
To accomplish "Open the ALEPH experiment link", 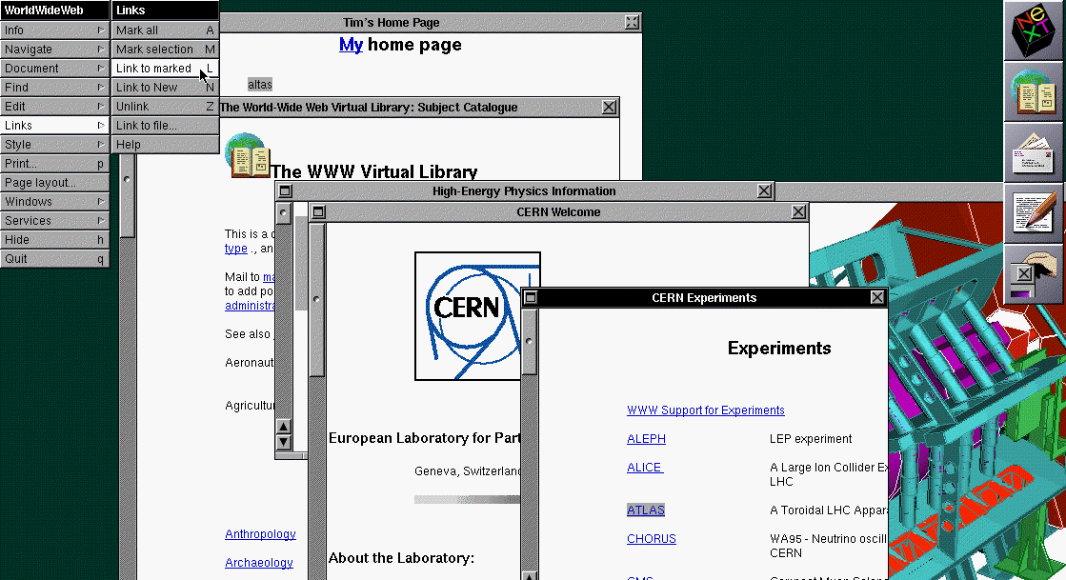I will [x=646, y=438].
